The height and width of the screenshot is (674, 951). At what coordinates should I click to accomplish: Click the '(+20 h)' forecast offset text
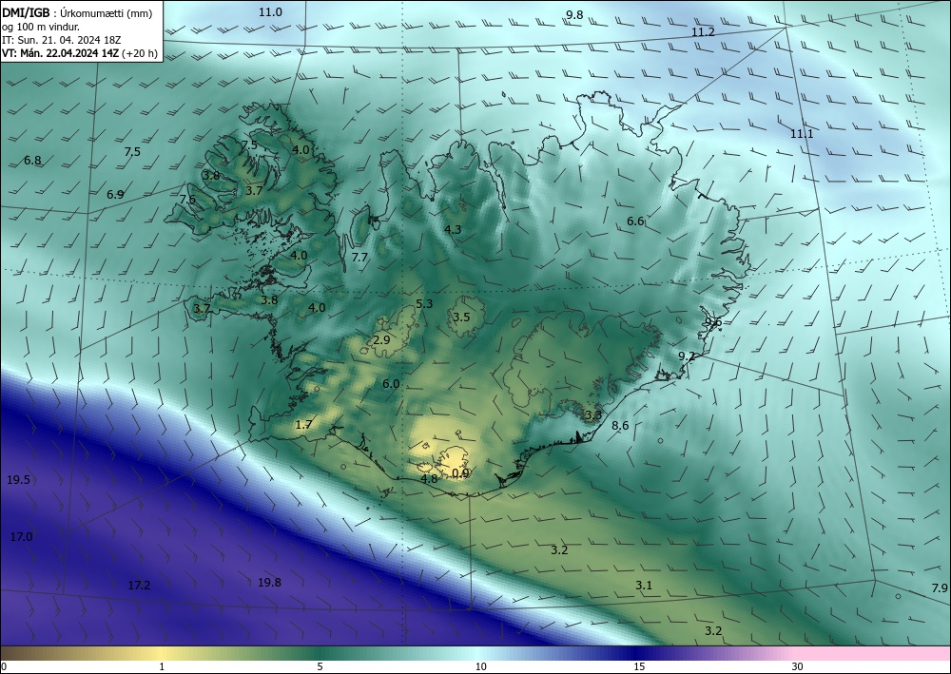(140, 53)
